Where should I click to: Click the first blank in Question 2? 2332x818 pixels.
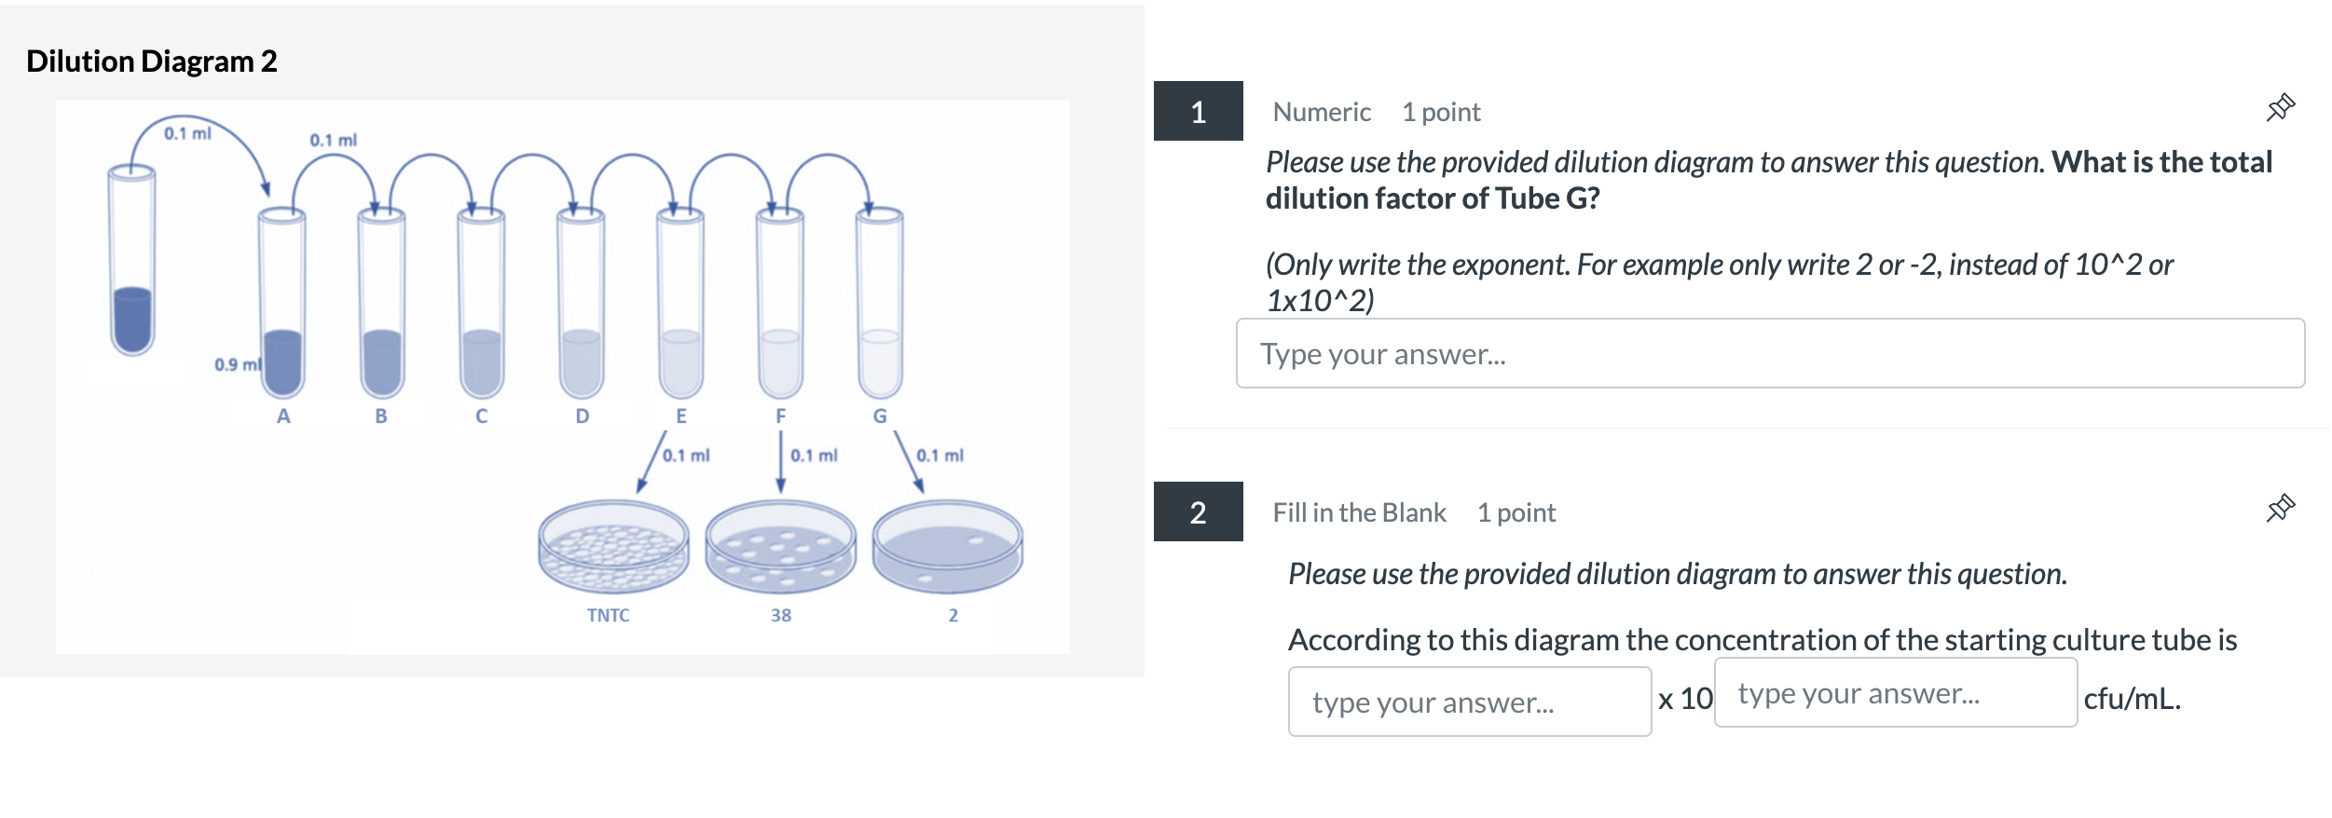tap(1468, 701)
